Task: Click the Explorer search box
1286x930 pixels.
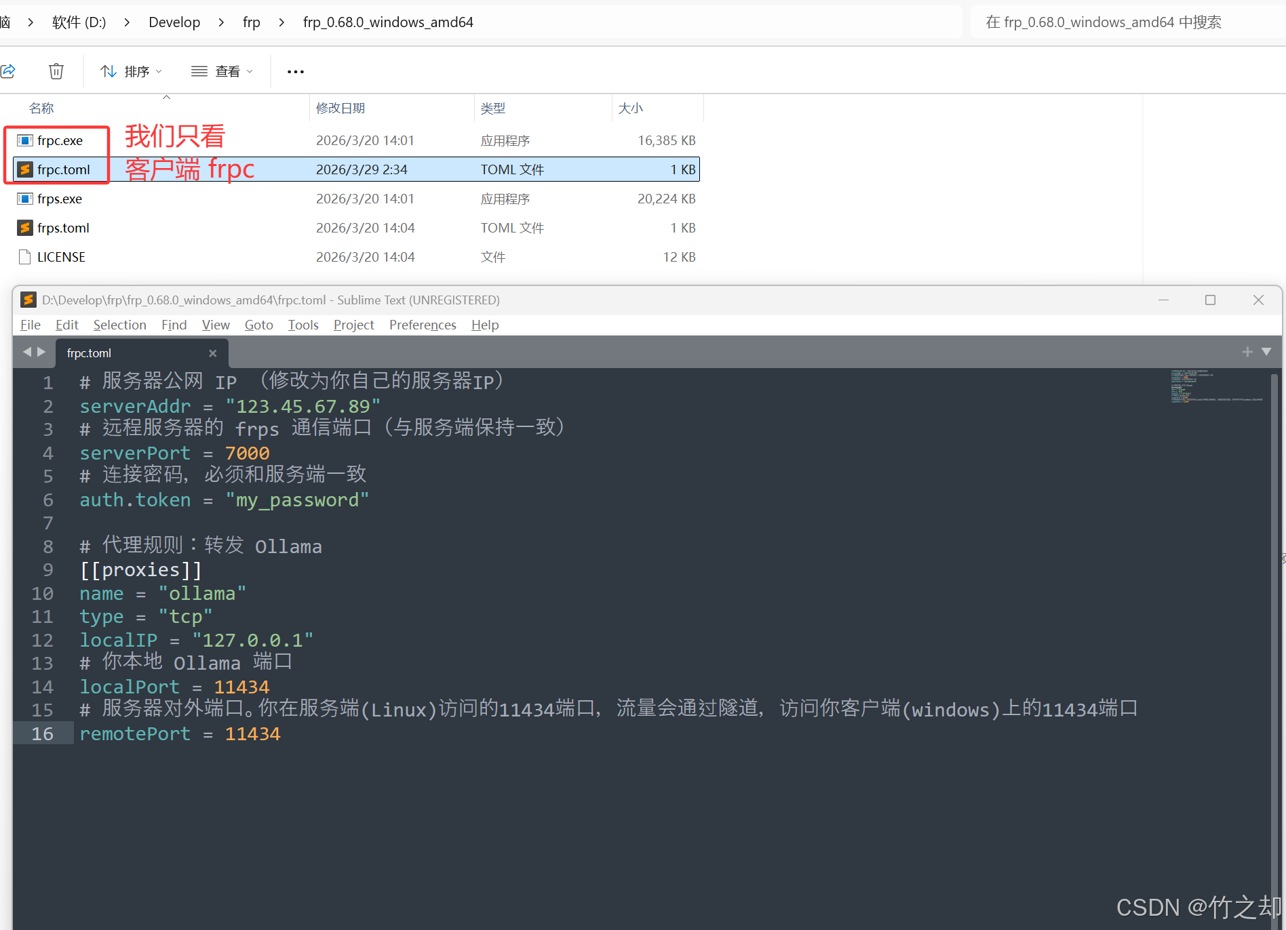Action: (x=1128, y=22)
